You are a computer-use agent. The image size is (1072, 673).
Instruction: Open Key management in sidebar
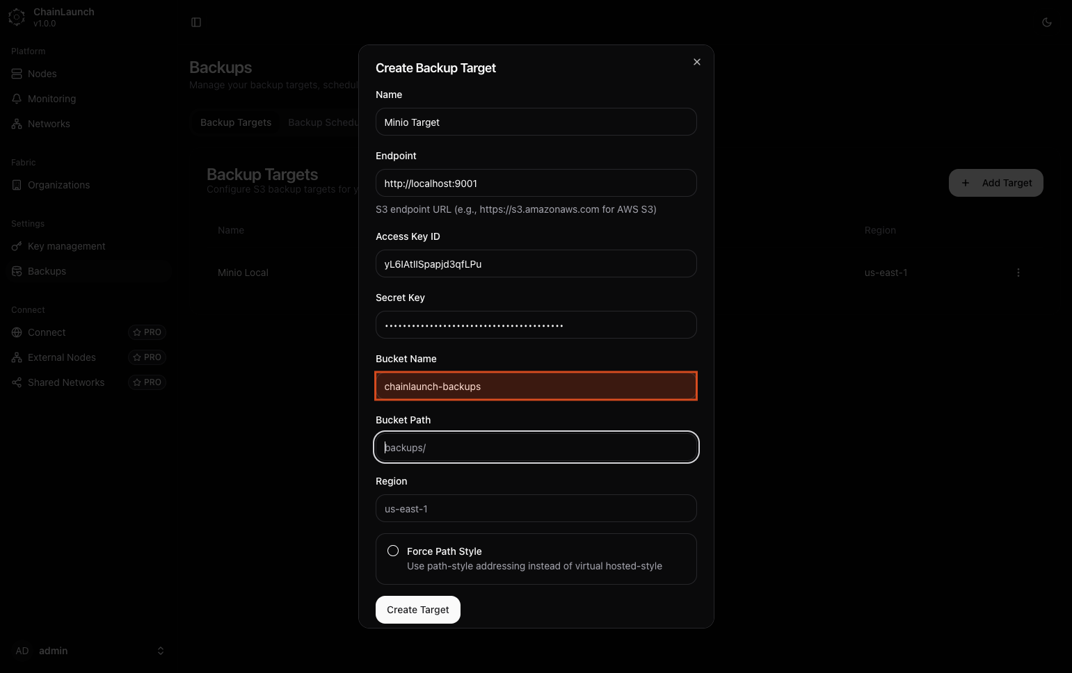click(x=66, y=246)
